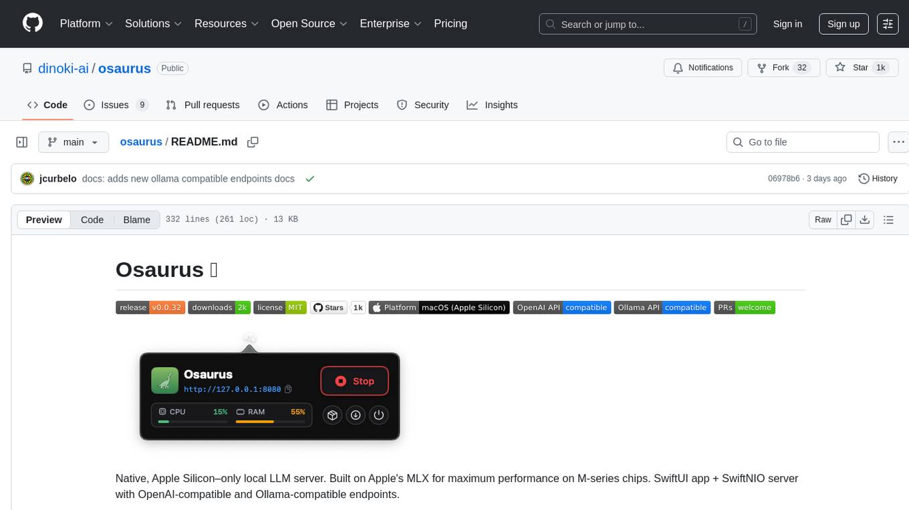The width and height of the screenshot is (909, 510).
Task: Click the download arrow icon in screenshot
Action: pyautogui.click(x=356, y=415)
